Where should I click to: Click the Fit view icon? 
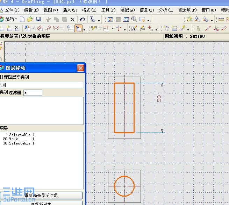110,19
